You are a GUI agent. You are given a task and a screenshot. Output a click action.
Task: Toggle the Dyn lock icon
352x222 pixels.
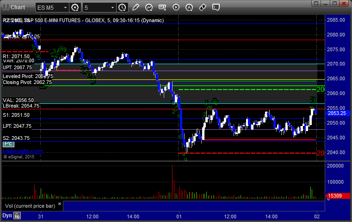pos(17,216)
